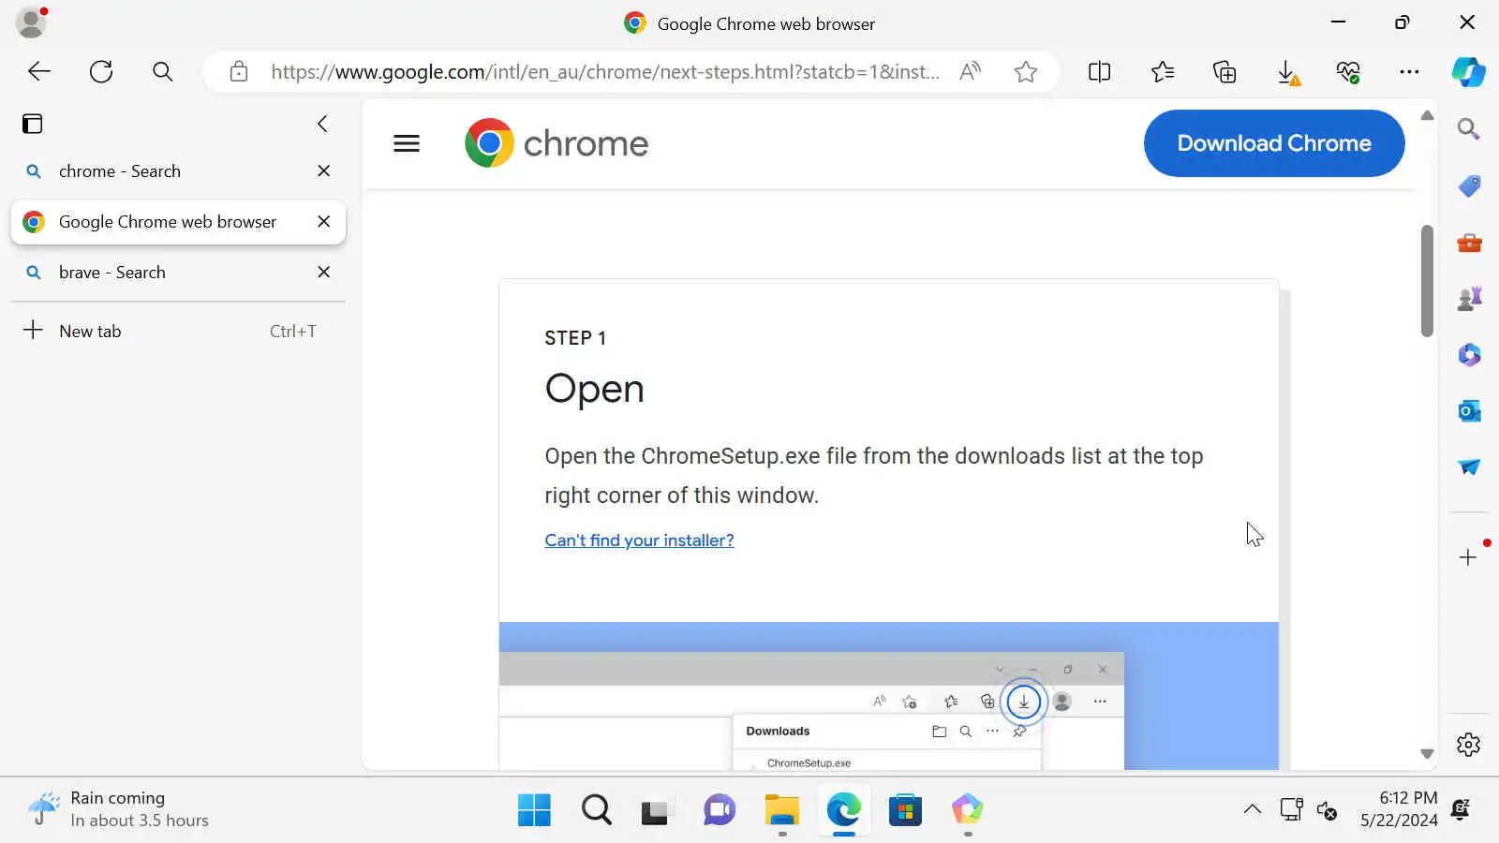Screen dimensions: 1499x843
Task: Open split screen view
Action: [1100, 71]
